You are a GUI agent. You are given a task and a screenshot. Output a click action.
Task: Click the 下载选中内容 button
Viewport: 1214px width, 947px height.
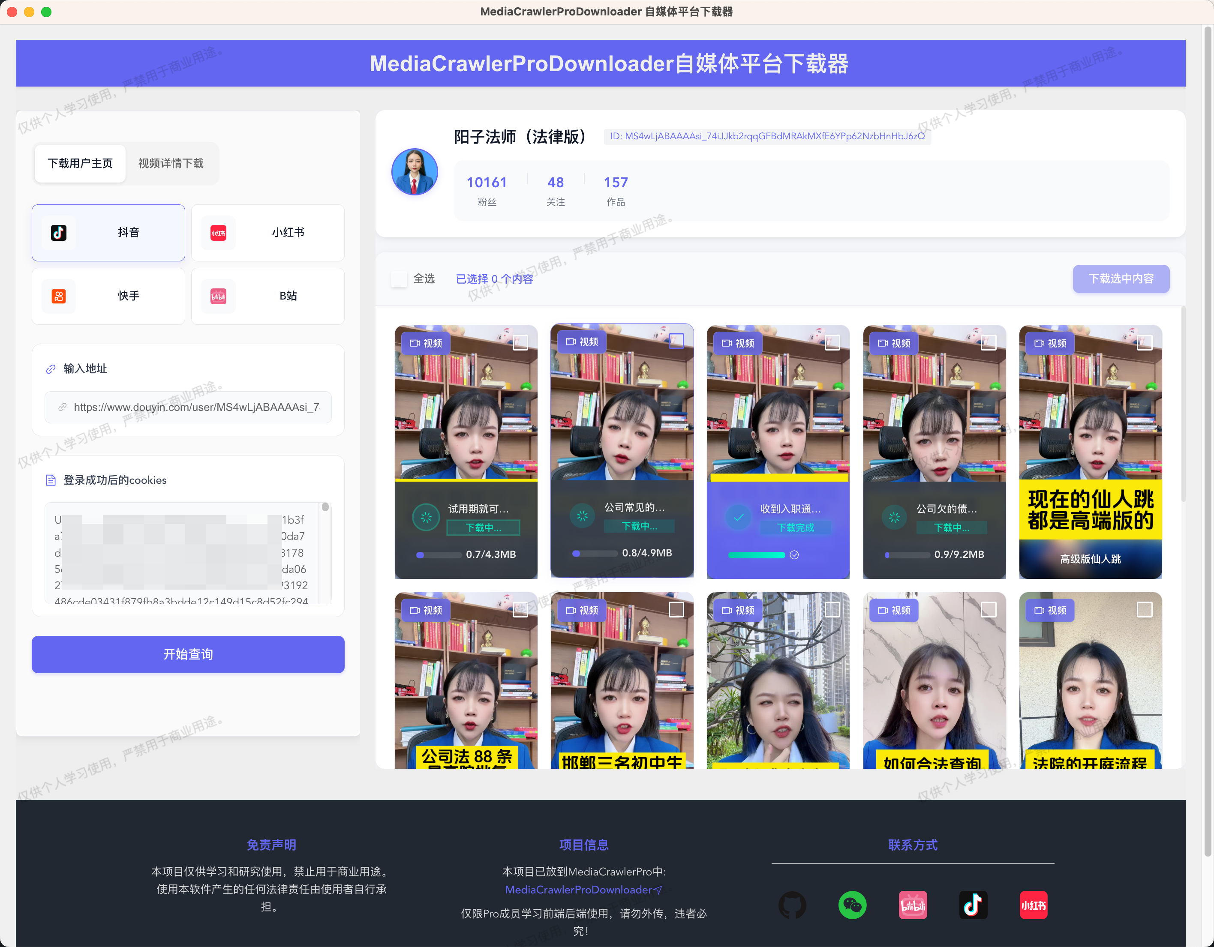1121,279
